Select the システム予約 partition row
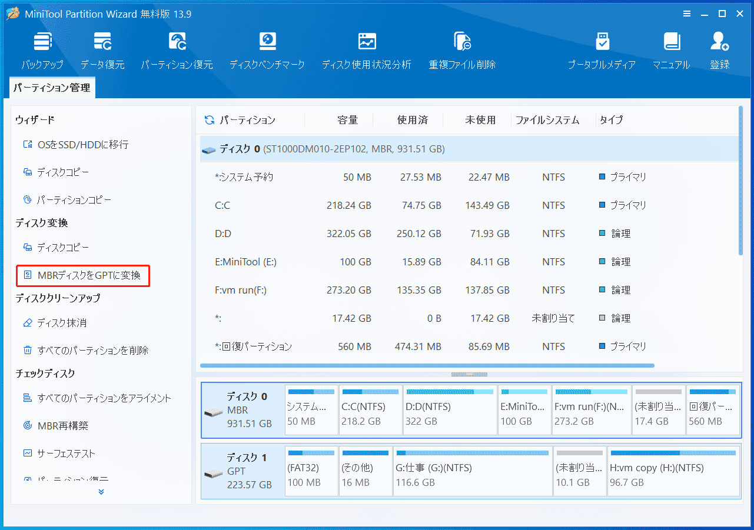The image size is (754, 530). (x=469, y=177)
